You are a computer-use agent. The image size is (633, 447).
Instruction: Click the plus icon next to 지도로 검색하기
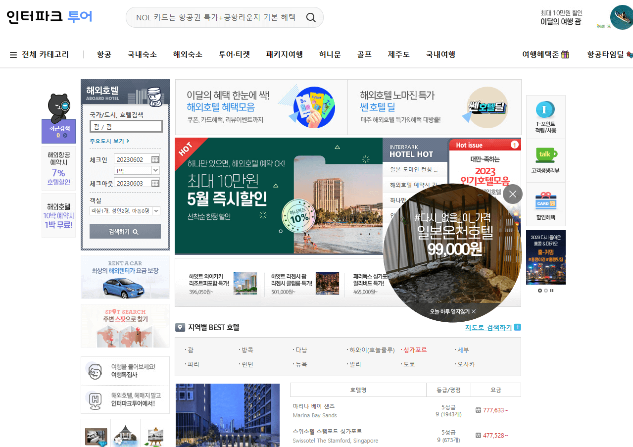click(x=518, y=327)
